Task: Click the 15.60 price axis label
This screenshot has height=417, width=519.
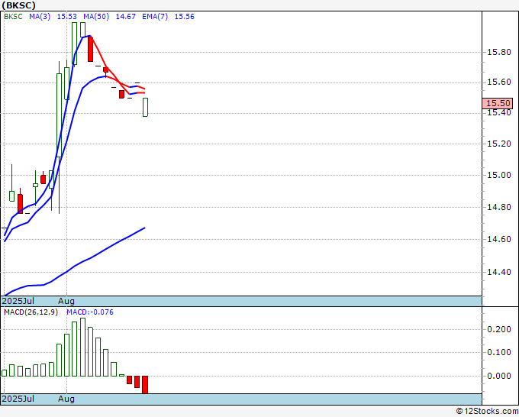Action: (x=499, y=82)
